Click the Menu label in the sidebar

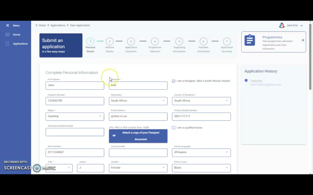[16, 26]
